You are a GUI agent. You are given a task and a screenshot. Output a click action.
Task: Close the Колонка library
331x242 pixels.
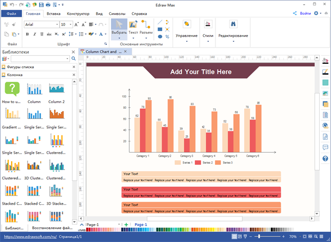[74, 75]
